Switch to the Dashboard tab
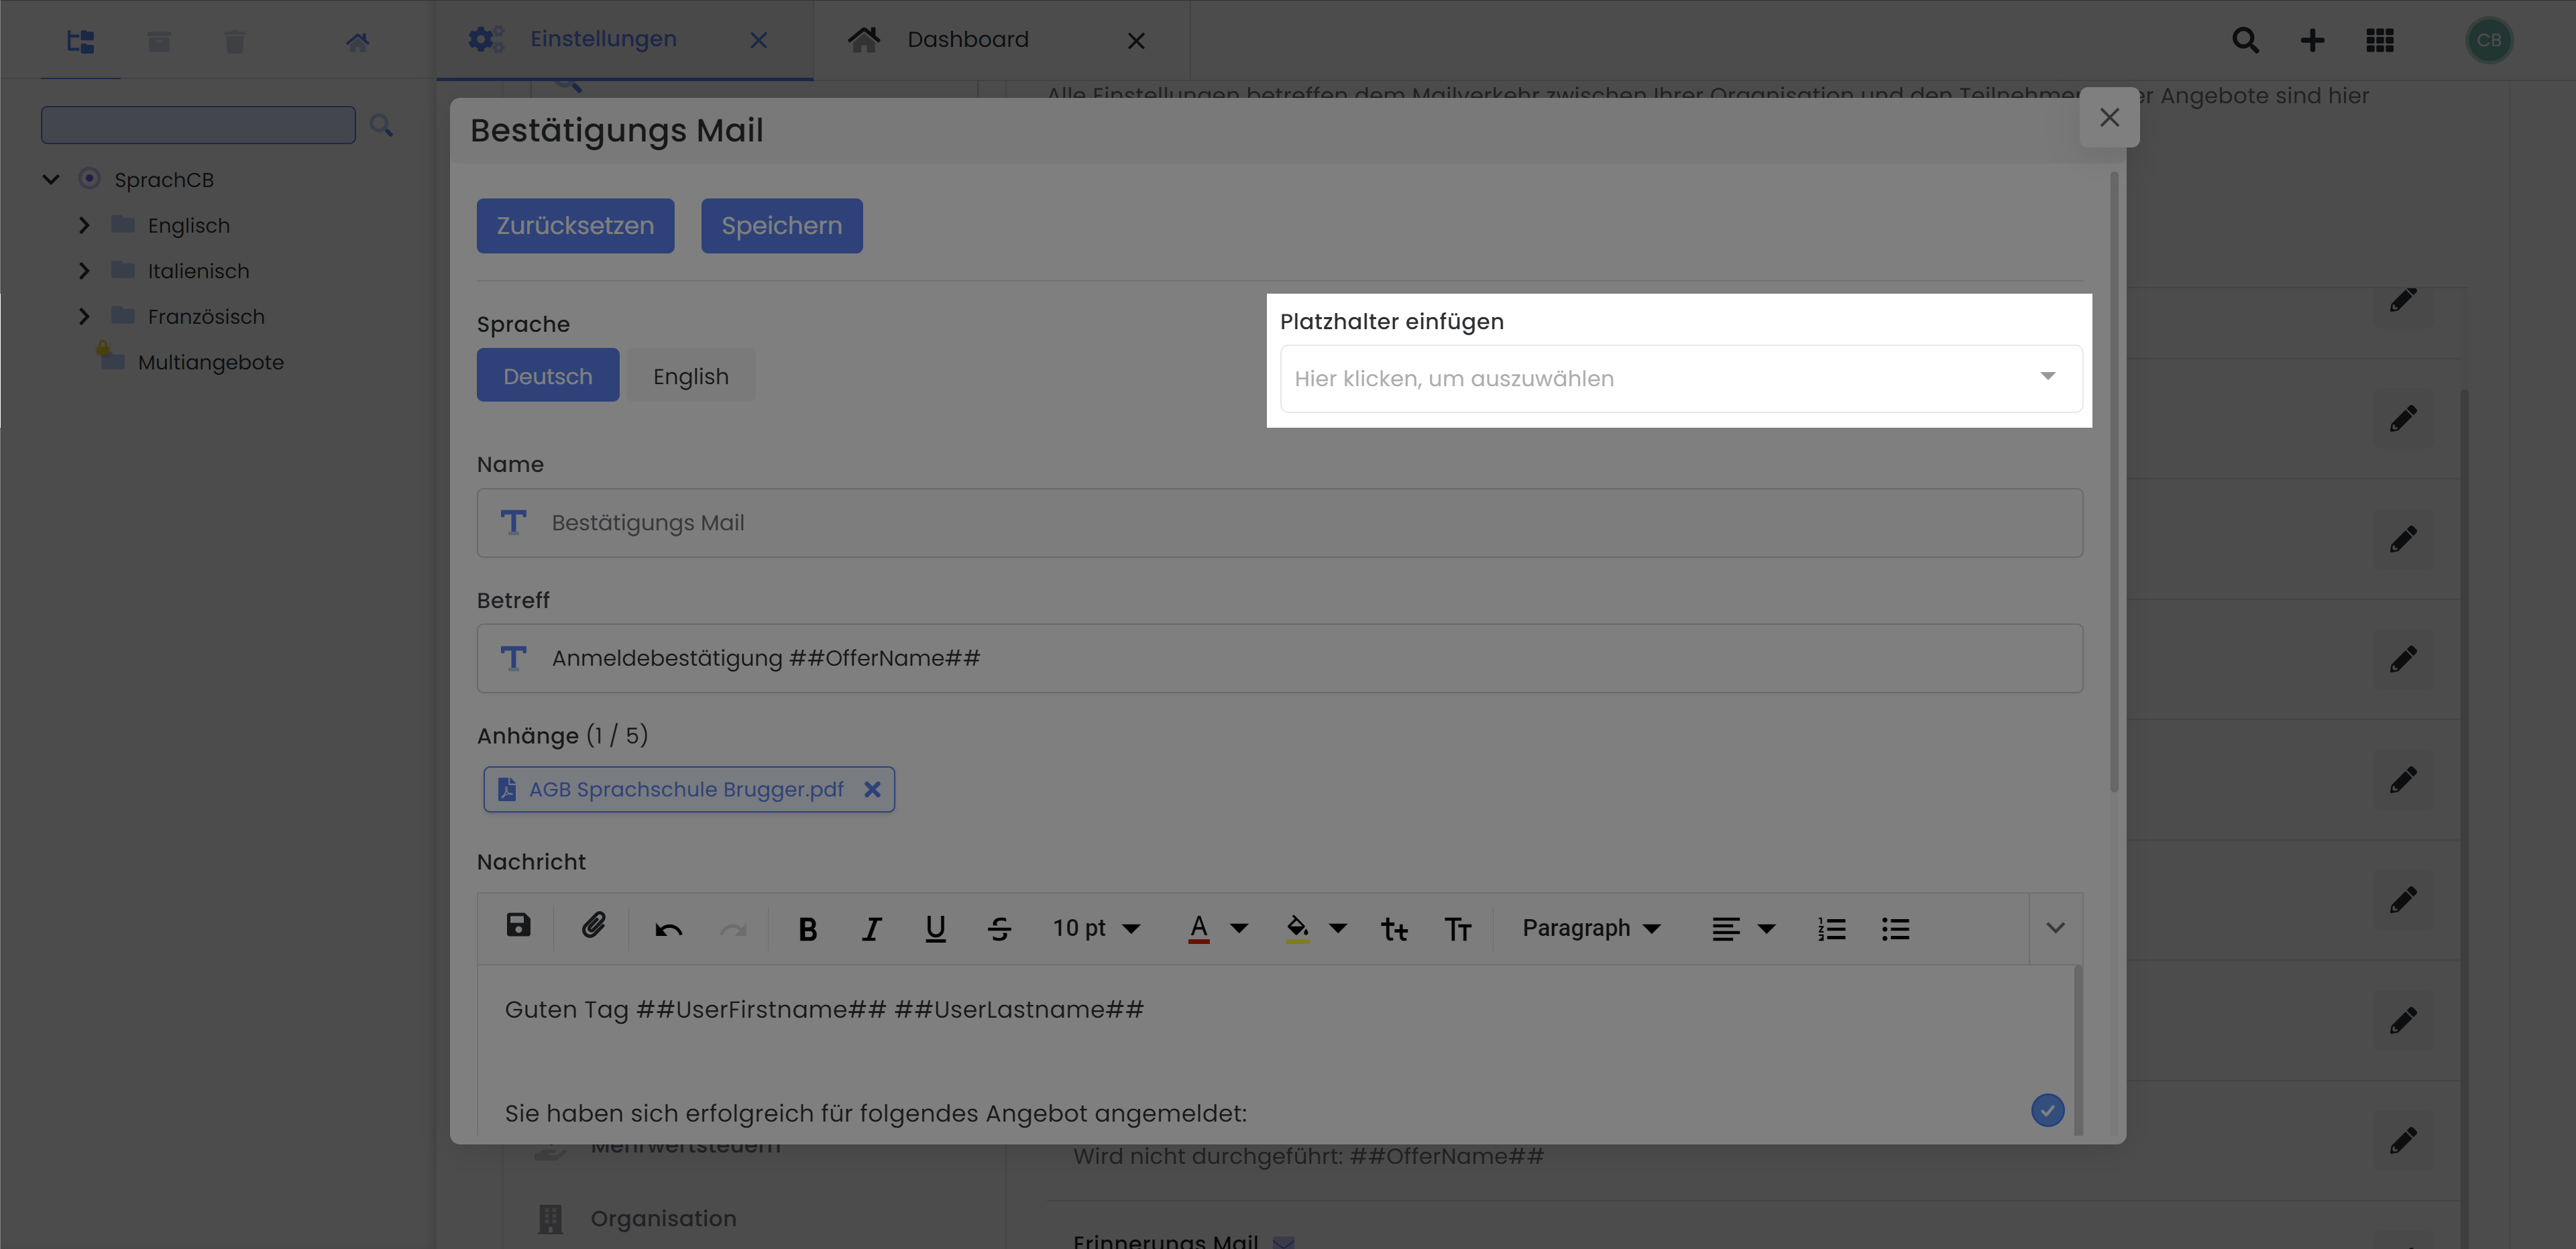The height and width of the screenshot is (1249, 2576). [x=967, y=40]
